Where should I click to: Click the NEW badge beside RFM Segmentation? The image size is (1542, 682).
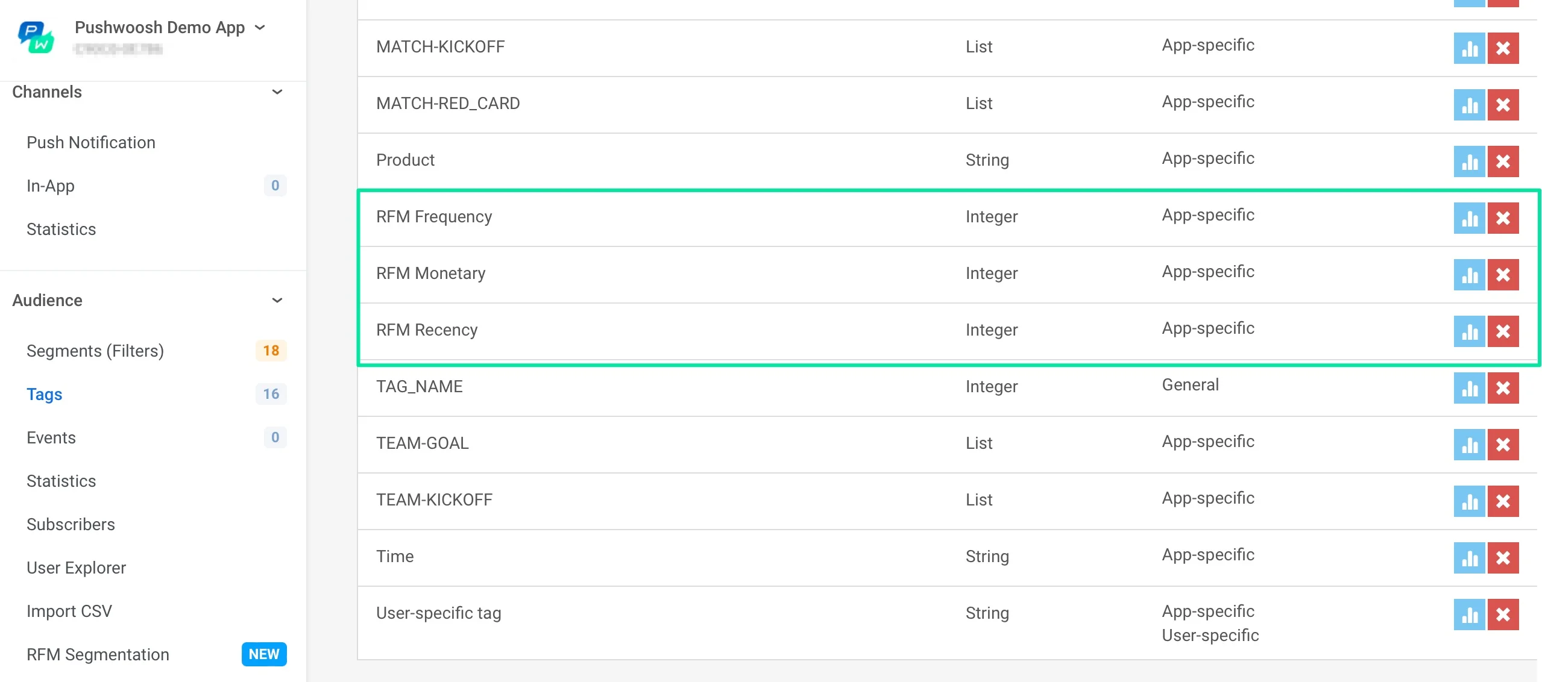[263, 654]
